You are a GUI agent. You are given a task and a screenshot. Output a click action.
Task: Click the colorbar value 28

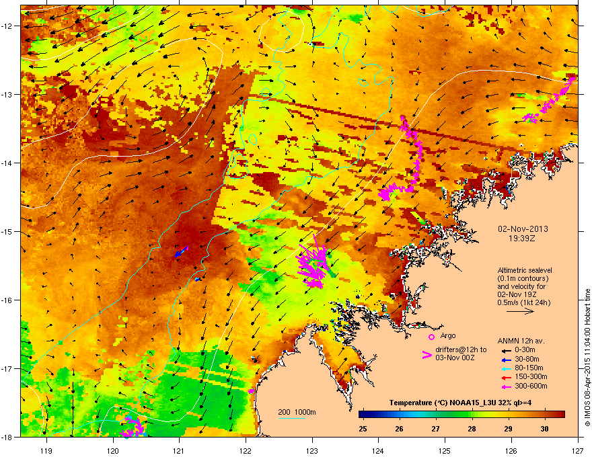(x=472, y=429)
